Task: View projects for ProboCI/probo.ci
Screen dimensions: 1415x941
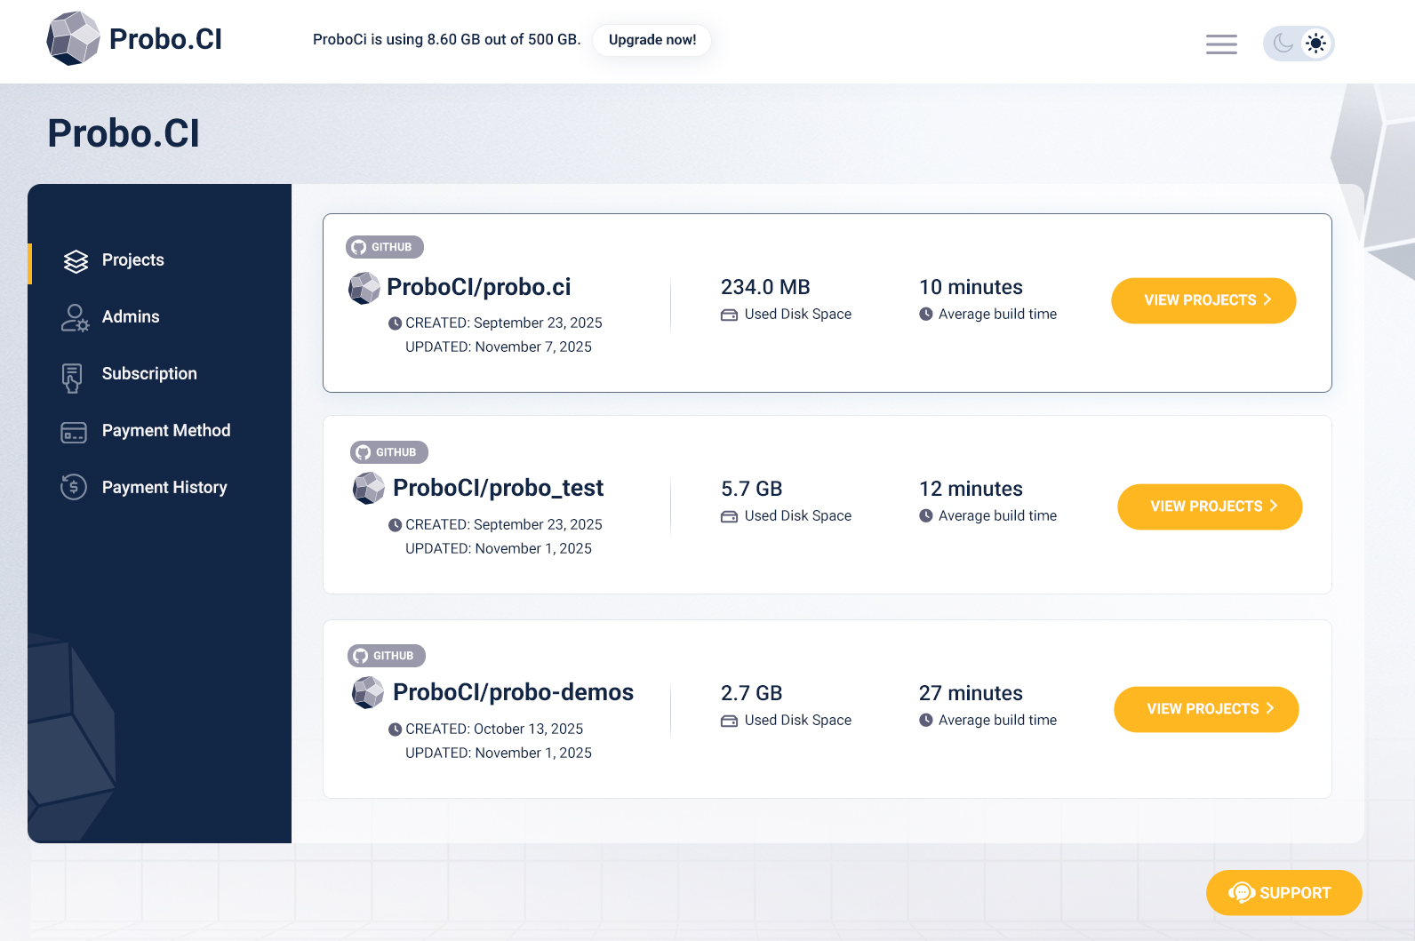Action: point(1203,300)
